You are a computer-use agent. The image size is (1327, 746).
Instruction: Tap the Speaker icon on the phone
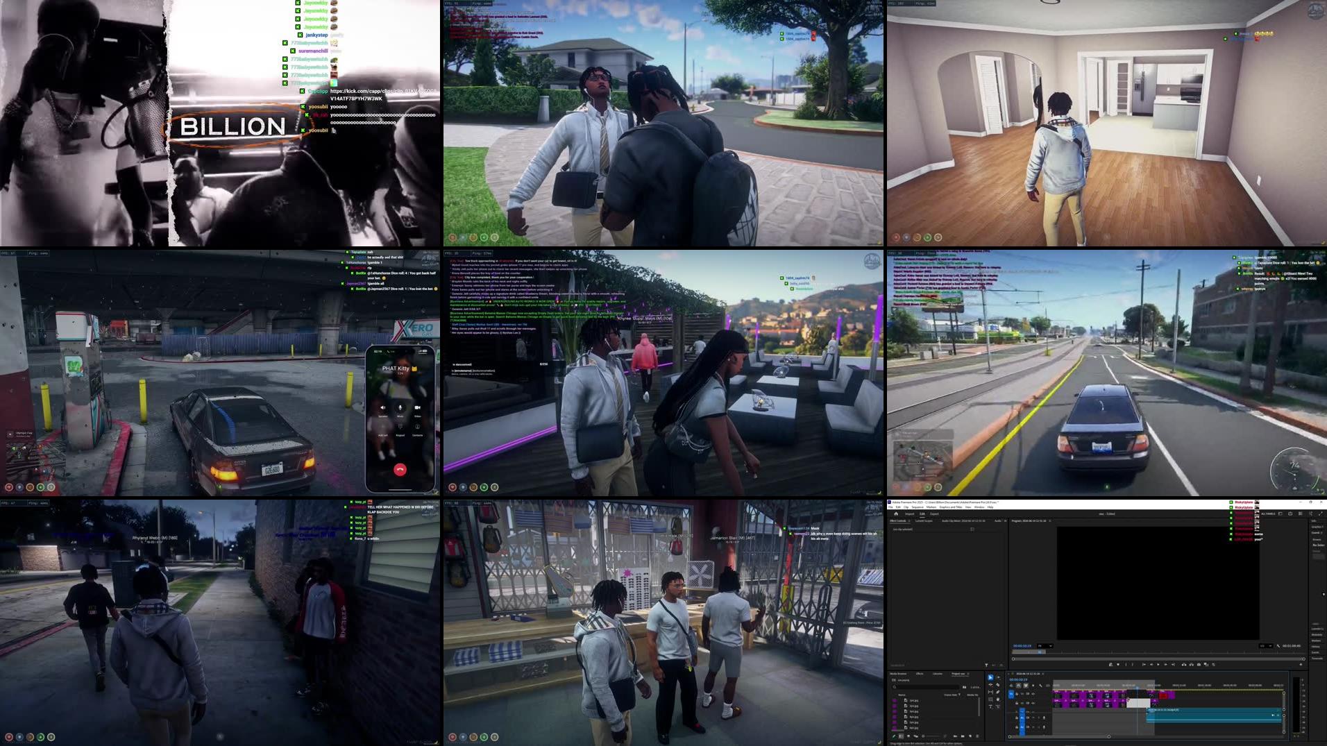(x=382, y=408)
